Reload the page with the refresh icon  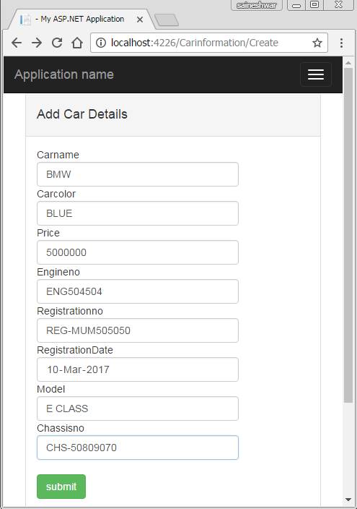tap(57, 43)
